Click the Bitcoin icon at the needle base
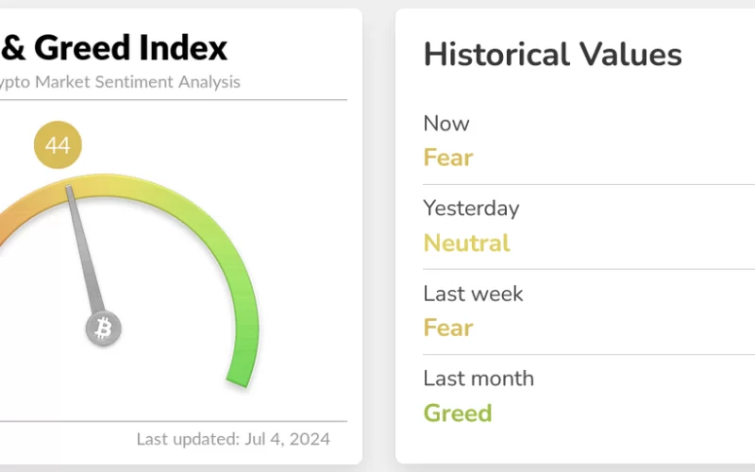 (104, 329)
